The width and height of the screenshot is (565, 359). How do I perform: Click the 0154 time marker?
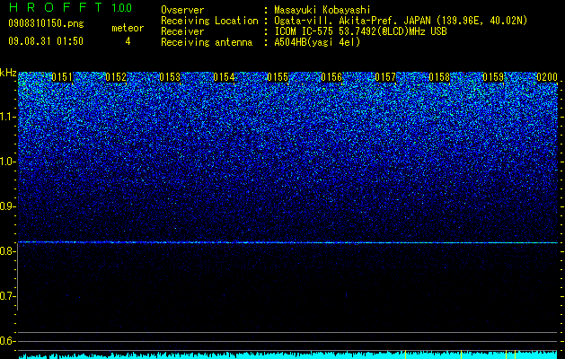pos(224,77)
